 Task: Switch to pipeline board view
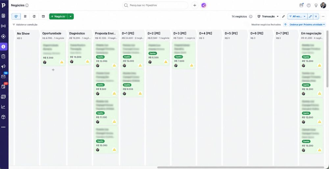pyautogui.click(x=16, y=16)
